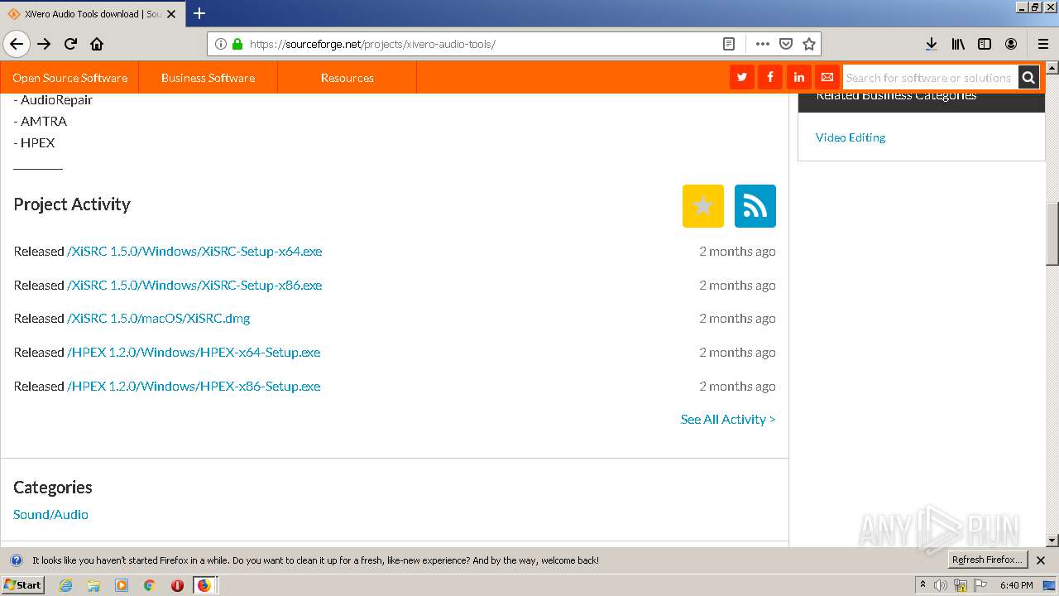
Task: Open HPEX-x64-Setup.exe release link
Action: point(194,353)
